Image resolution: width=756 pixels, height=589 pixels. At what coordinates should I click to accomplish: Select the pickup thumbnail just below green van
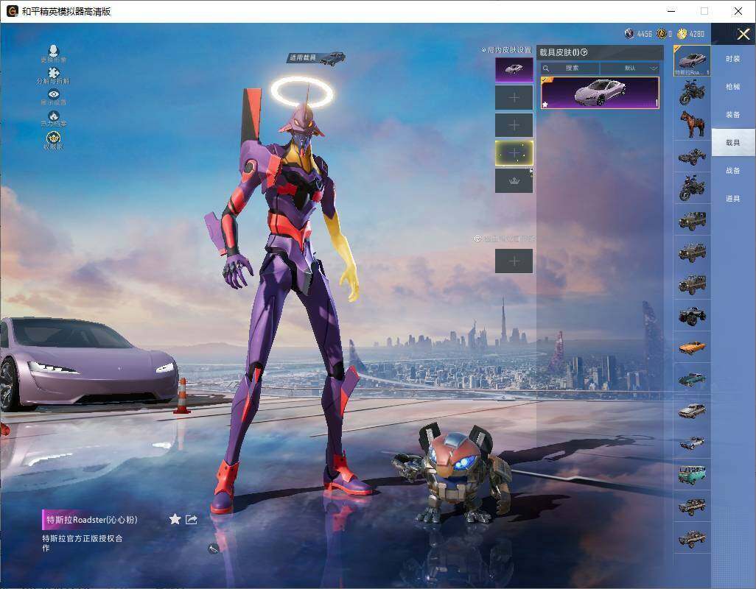coord(692,506)
